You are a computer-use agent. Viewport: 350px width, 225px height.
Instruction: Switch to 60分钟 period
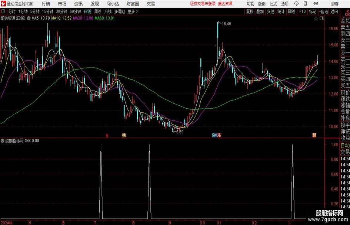76,11
